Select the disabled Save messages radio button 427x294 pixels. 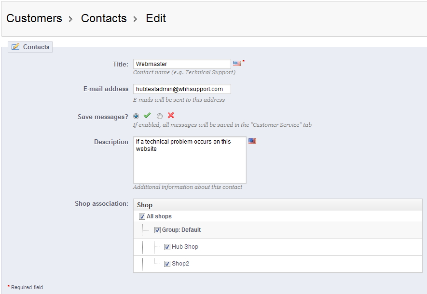160,116
